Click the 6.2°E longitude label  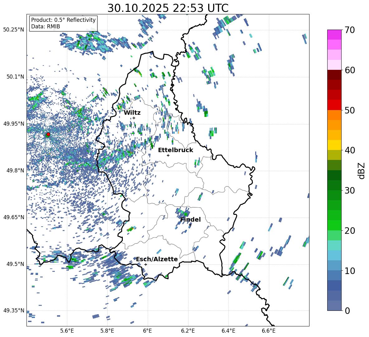point(188,331)
